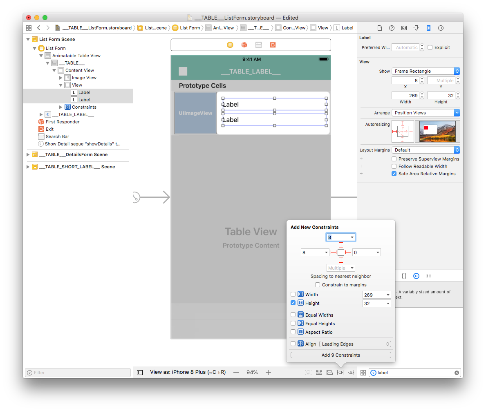Open the Align constraints popover
Image resolution: width=486 pixels, height=411 pixels.
pos(330,372)
